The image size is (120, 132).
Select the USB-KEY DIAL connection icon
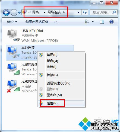coord(13,36)
